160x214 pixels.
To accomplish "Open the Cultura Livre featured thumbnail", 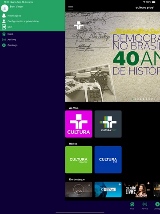I will [137, 189].
